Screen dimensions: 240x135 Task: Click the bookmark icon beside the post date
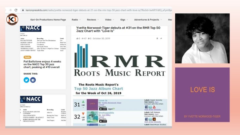click(157, 38)
